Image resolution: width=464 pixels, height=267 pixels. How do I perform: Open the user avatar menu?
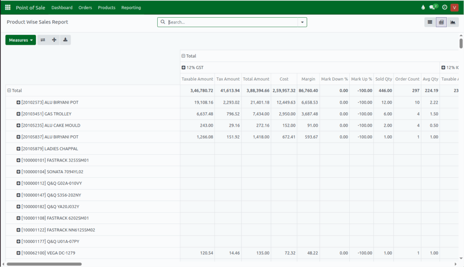(x=454, y=7)
